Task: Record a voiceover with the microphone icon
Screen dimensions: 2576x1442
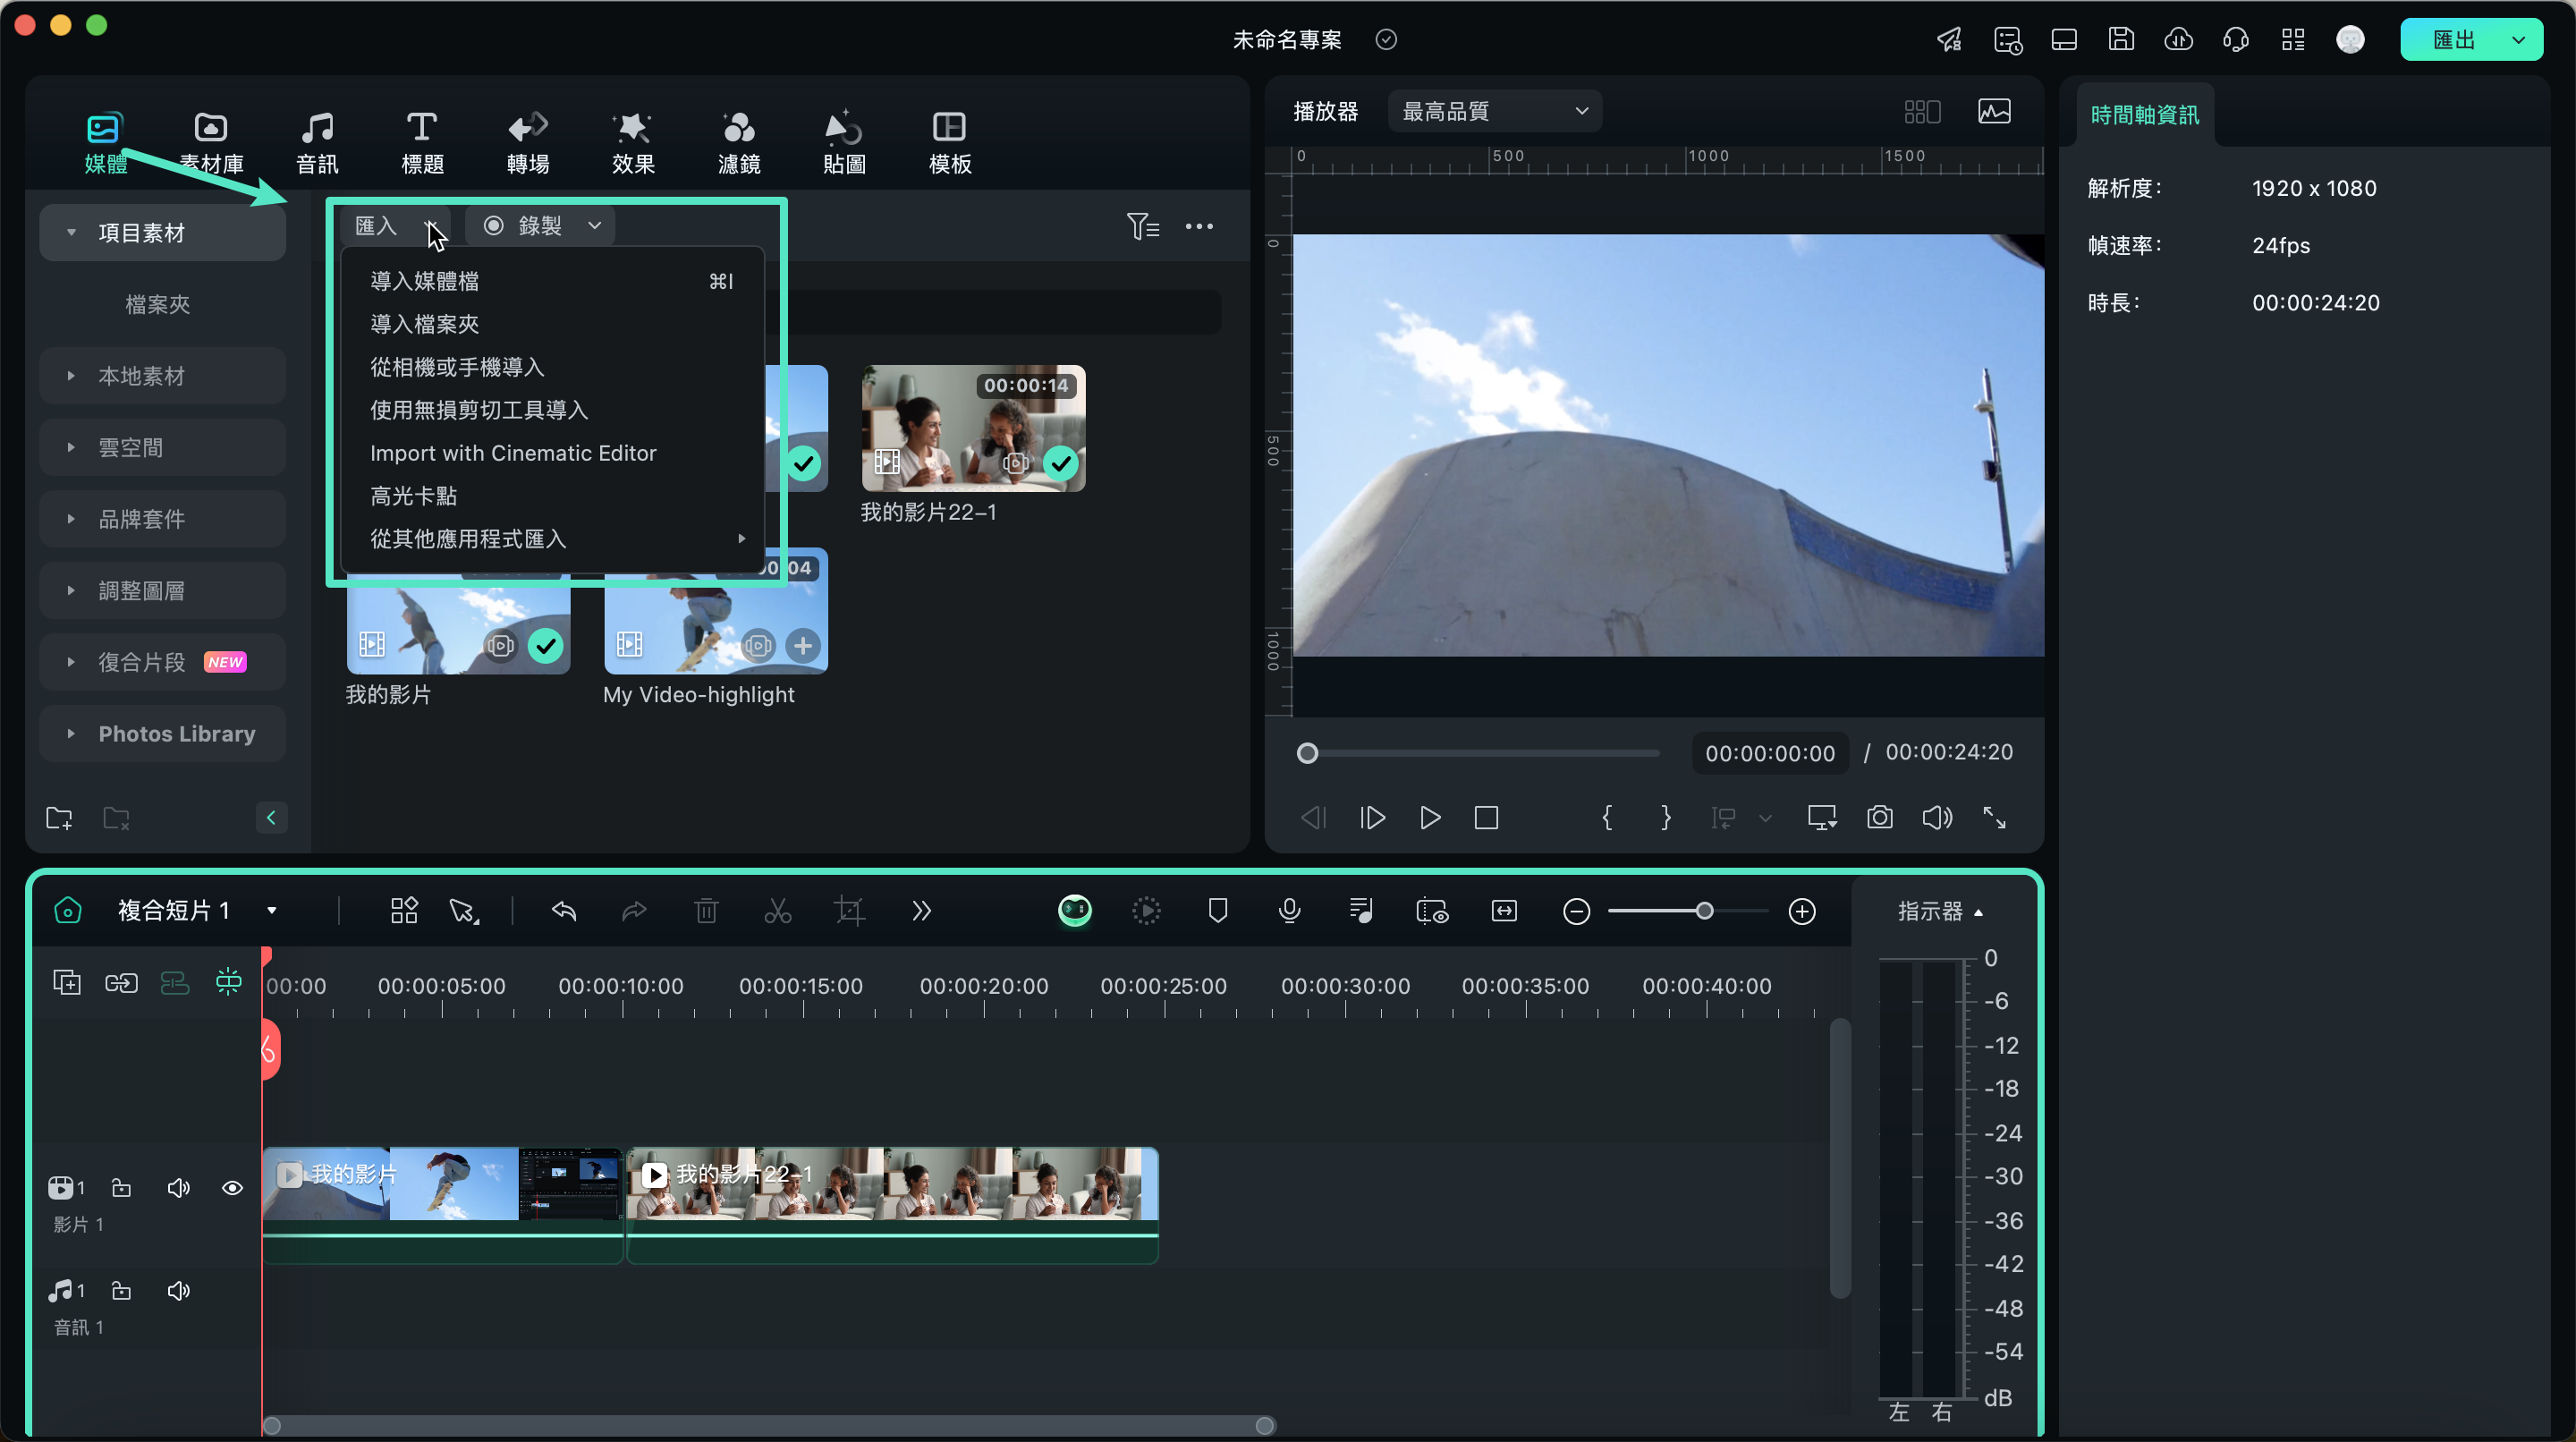Action: tap(1289, 910)
